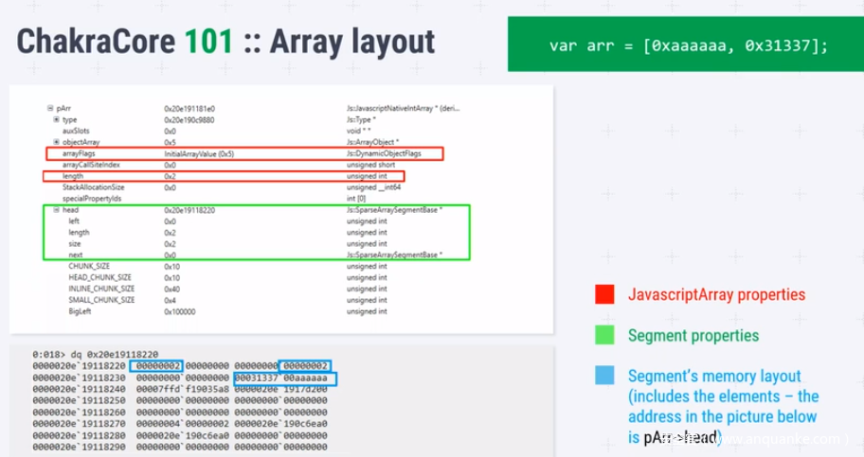Viewport: 864px width, 457px height.
Task: Collapse the pArr tree node
Action: [x=49, y=109]
